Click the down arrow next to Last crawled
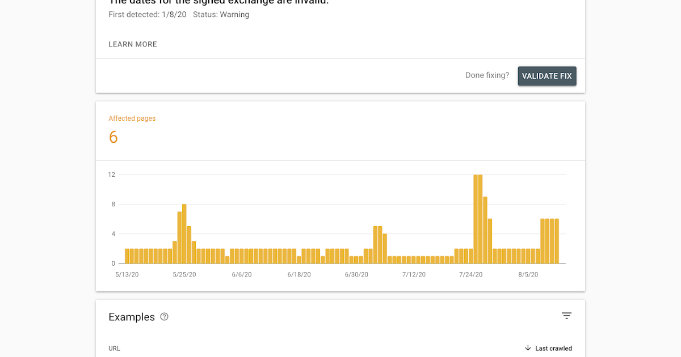This screenshot has height=357, width=681. [528, 348]
